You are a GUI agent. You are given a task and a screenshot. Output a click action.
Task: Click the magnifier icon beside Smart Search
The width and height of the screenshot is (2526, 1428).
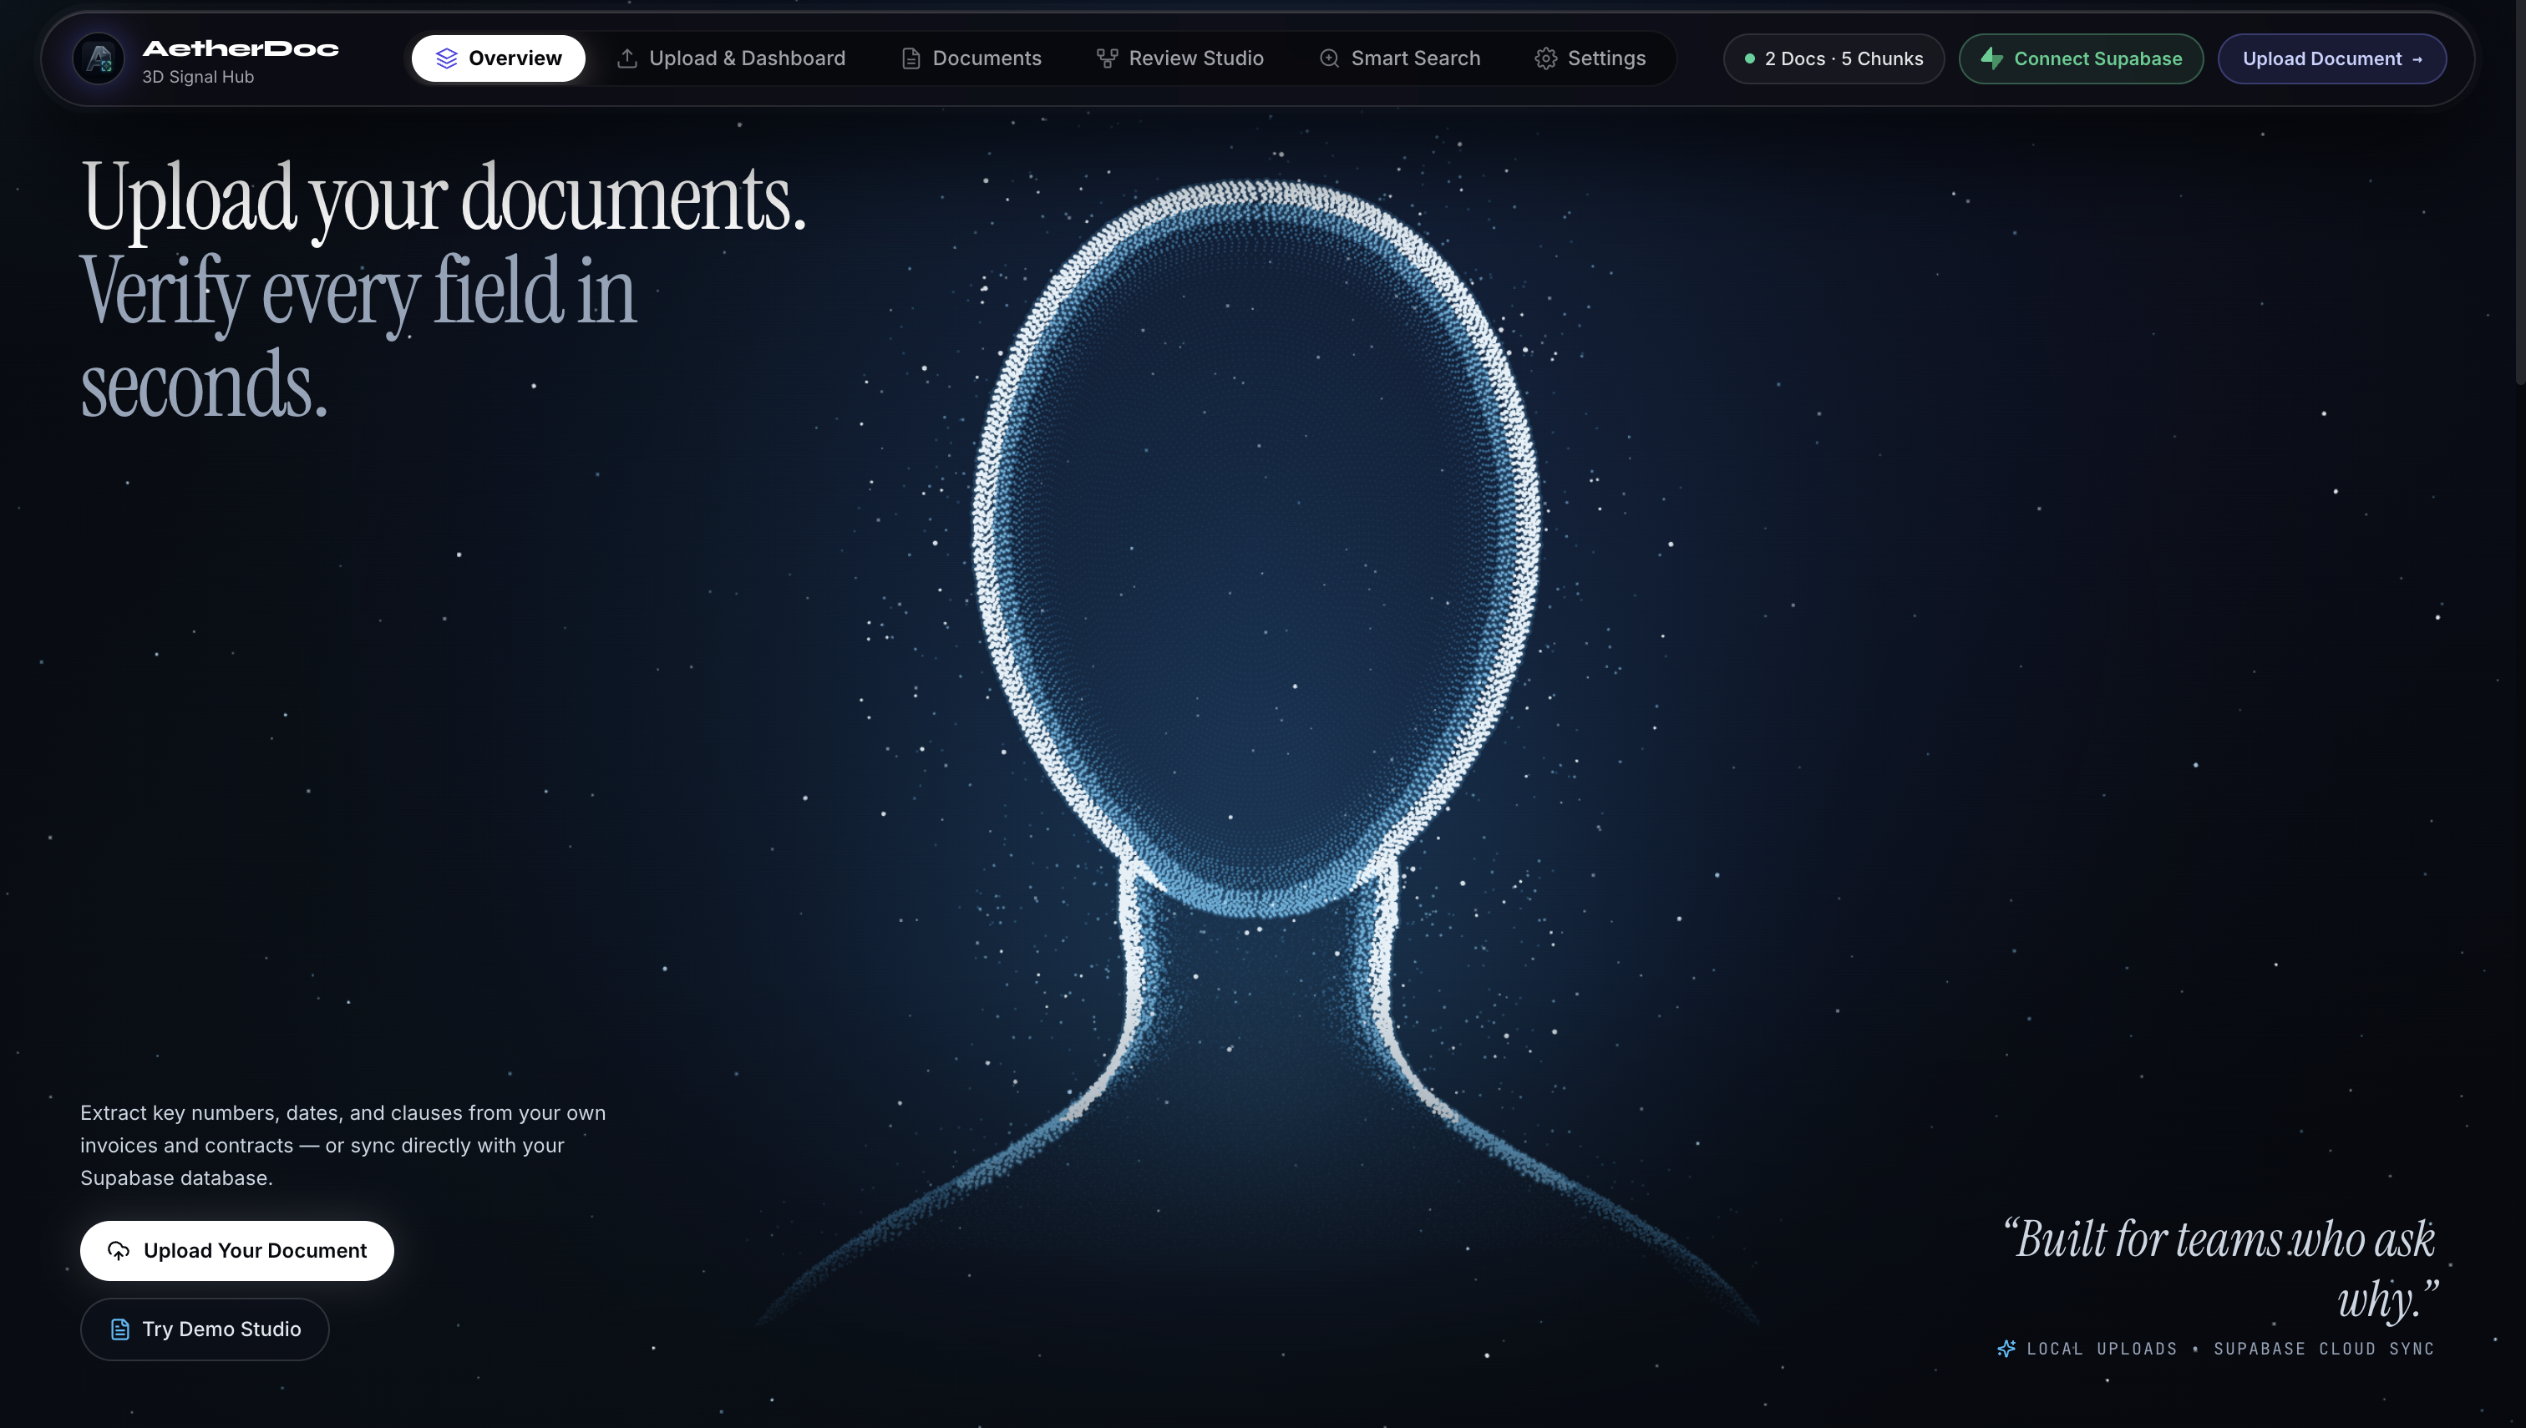click(1329, 58)
